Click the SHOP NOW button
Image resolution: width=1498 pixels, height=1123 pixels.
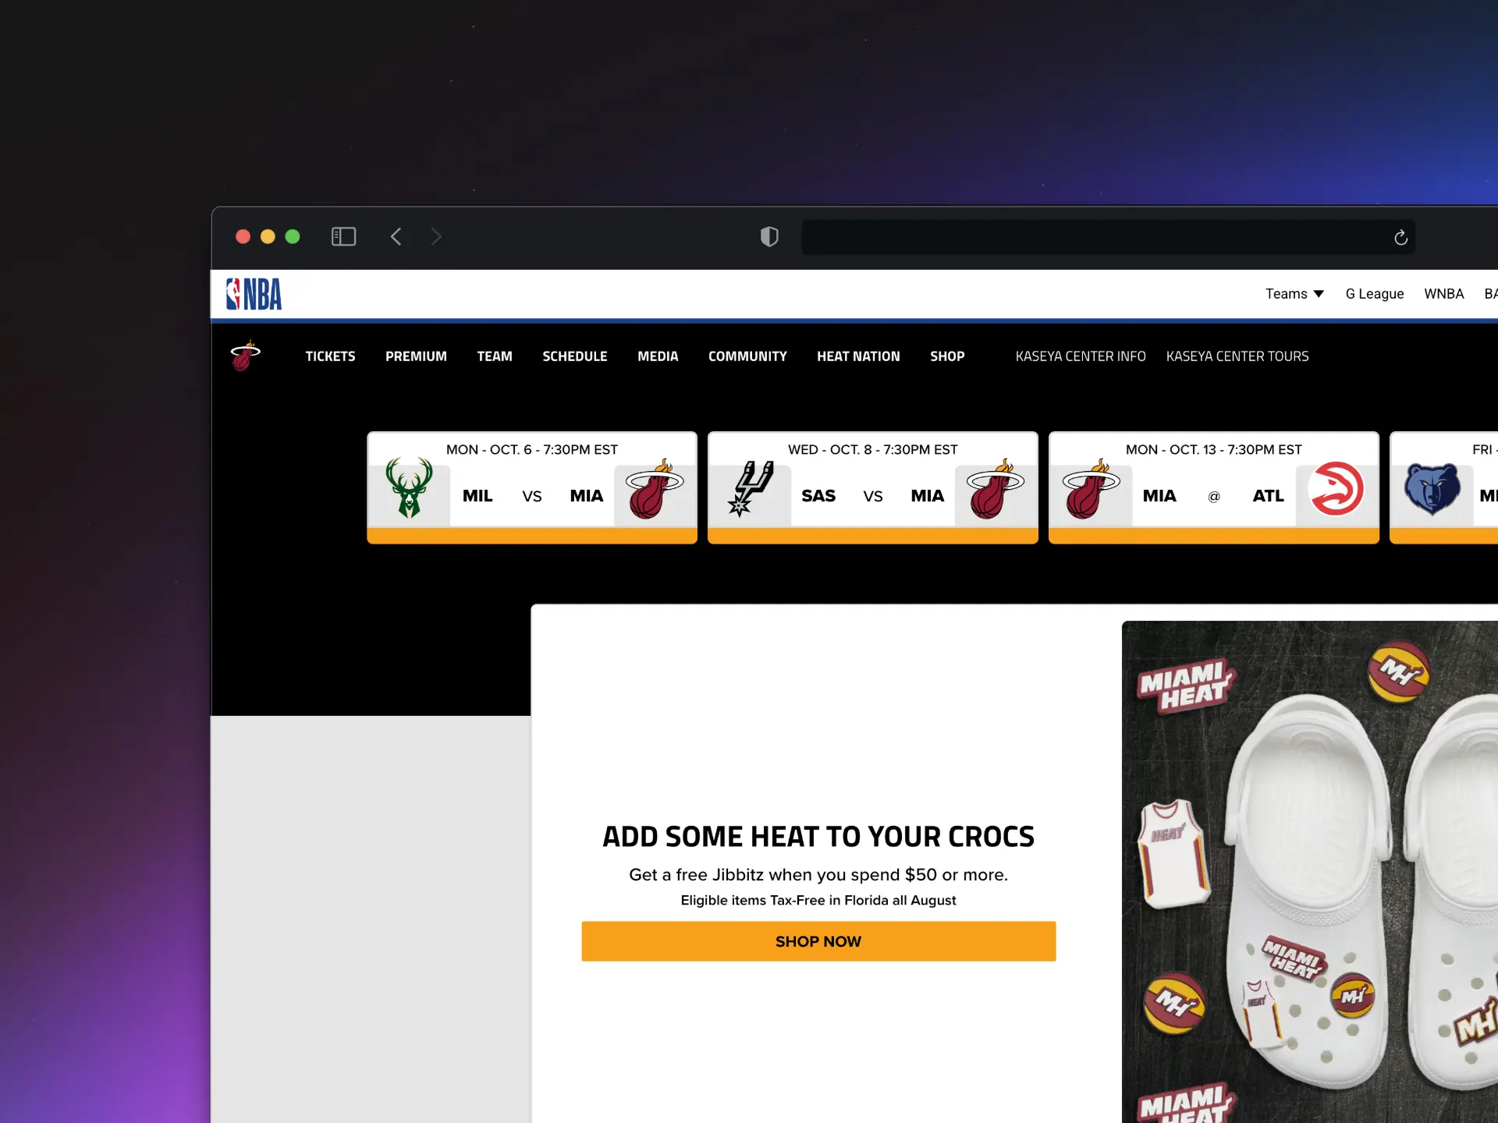point(818,941)
